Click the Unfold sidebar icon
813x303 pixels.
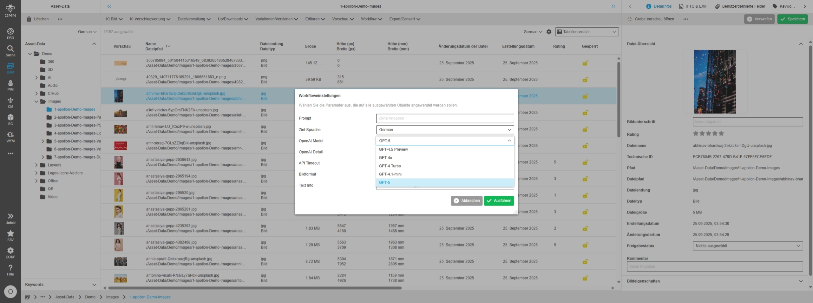click(10, 218)
